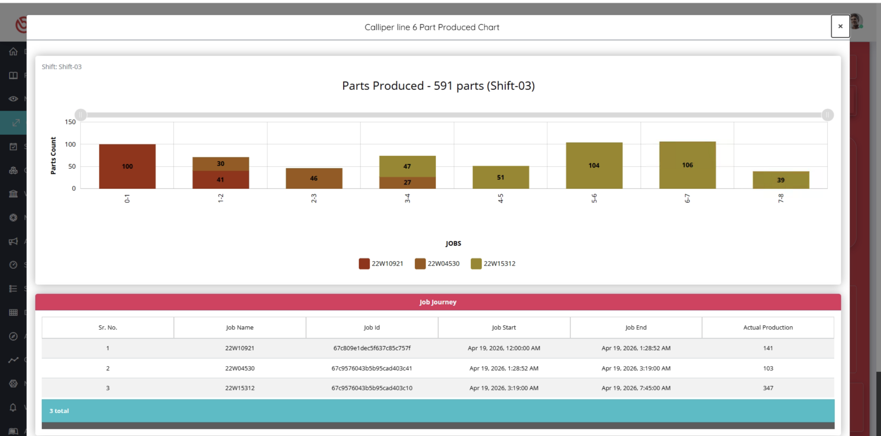Toggle the 22W10921 legend series
This screenshot has width=881, height=436.
[x=381, y=263]
